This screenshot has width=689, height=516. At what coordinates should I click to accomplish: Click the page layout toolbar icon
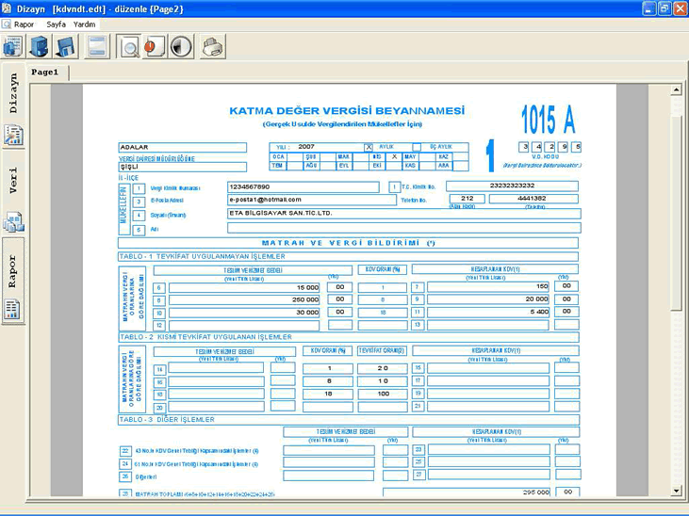(x=96, y=45)
